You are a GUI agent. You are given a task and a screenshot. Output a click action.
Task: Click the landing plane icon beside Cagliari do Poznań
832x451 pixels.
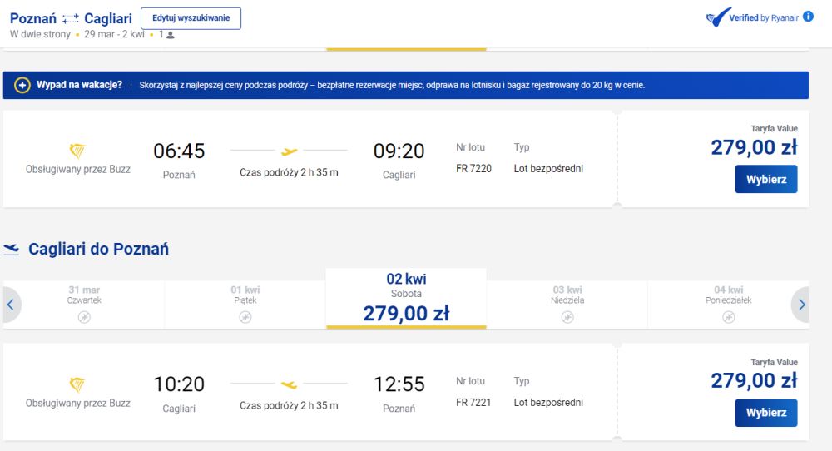(x=11, y=249)
